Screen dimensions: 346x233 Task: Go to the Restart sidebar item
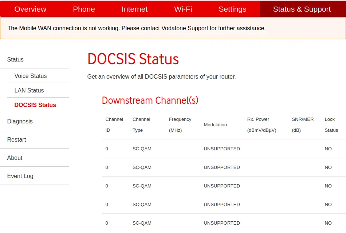[17, 139]
